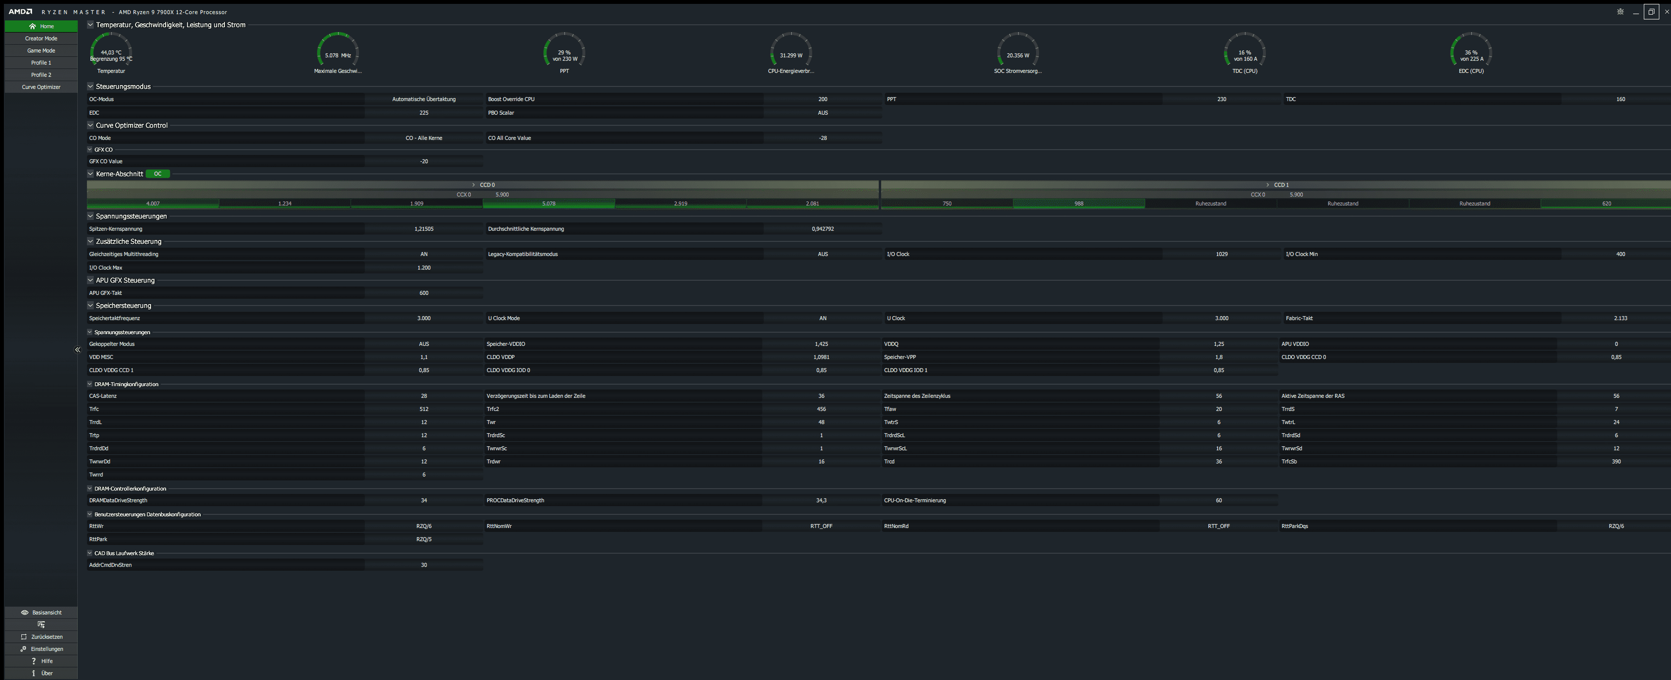Viewport: 1671px width, 680px height.
Task: Collapse the GFX CO subsection
Action: tap(90, 149)
